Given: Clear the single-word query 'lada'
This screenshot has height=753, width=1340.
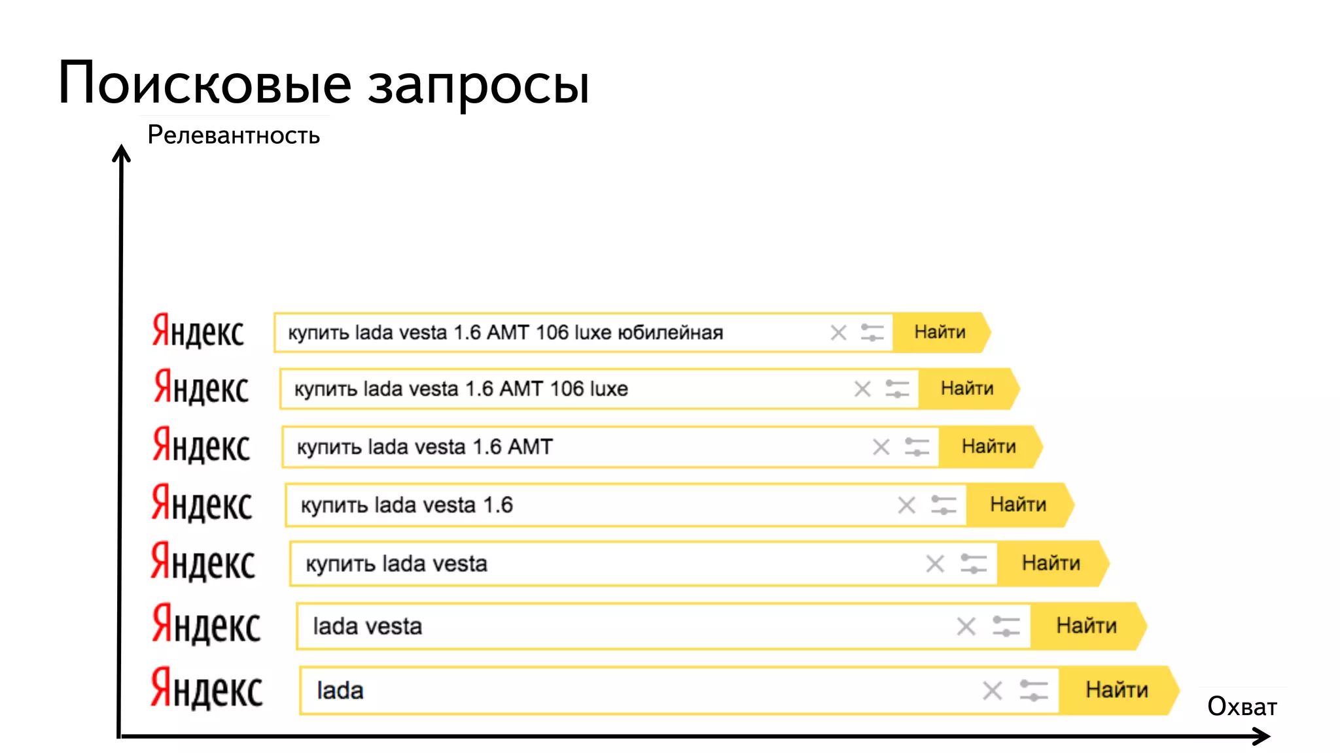Looking at the screenshot, I should (993, 690).
